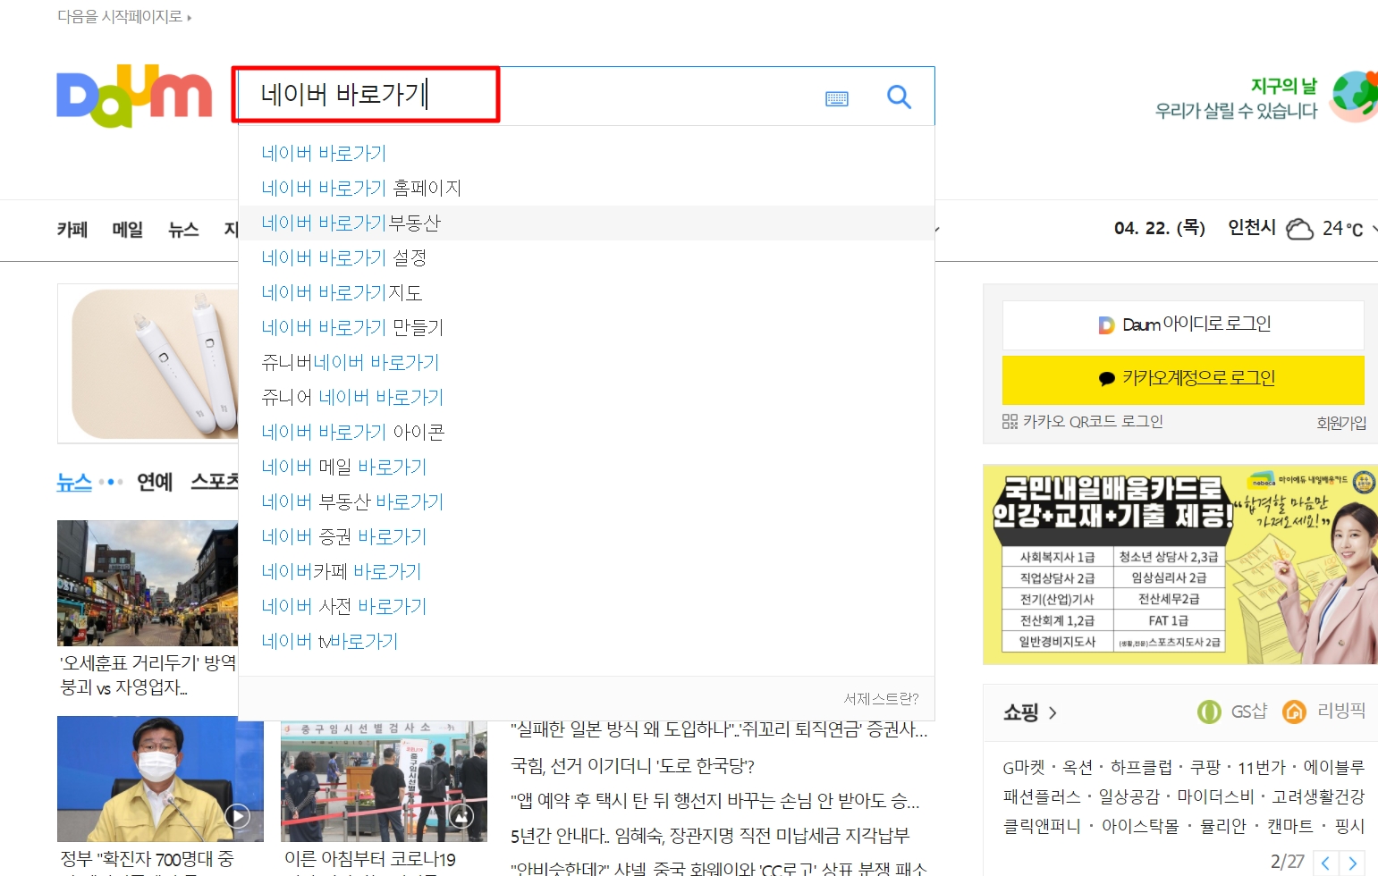Select suggestion 네이버 사전 바로가기

587,606
